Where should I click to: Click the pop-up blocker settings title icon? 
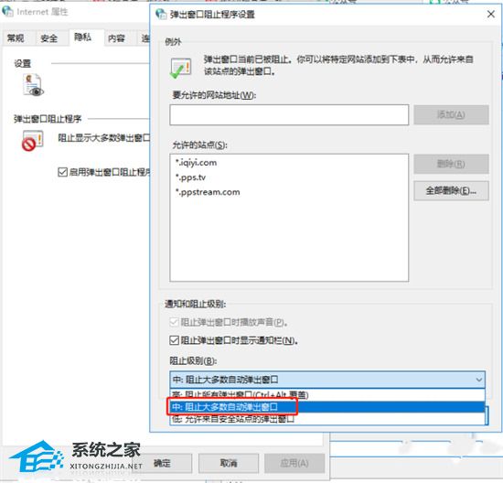[x=161, y=14]
